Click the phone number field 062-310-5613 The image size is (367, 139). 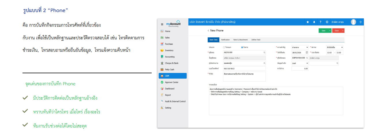[x=244, y=69]
